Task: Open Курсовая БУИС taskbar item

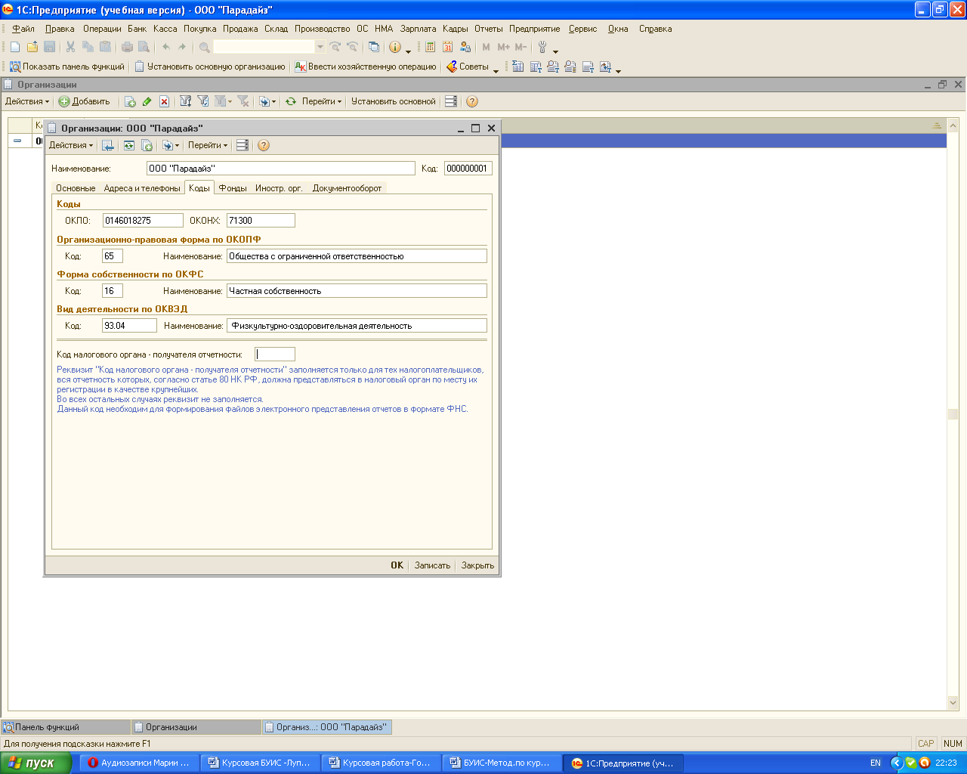Action: (x=260, y=763)
